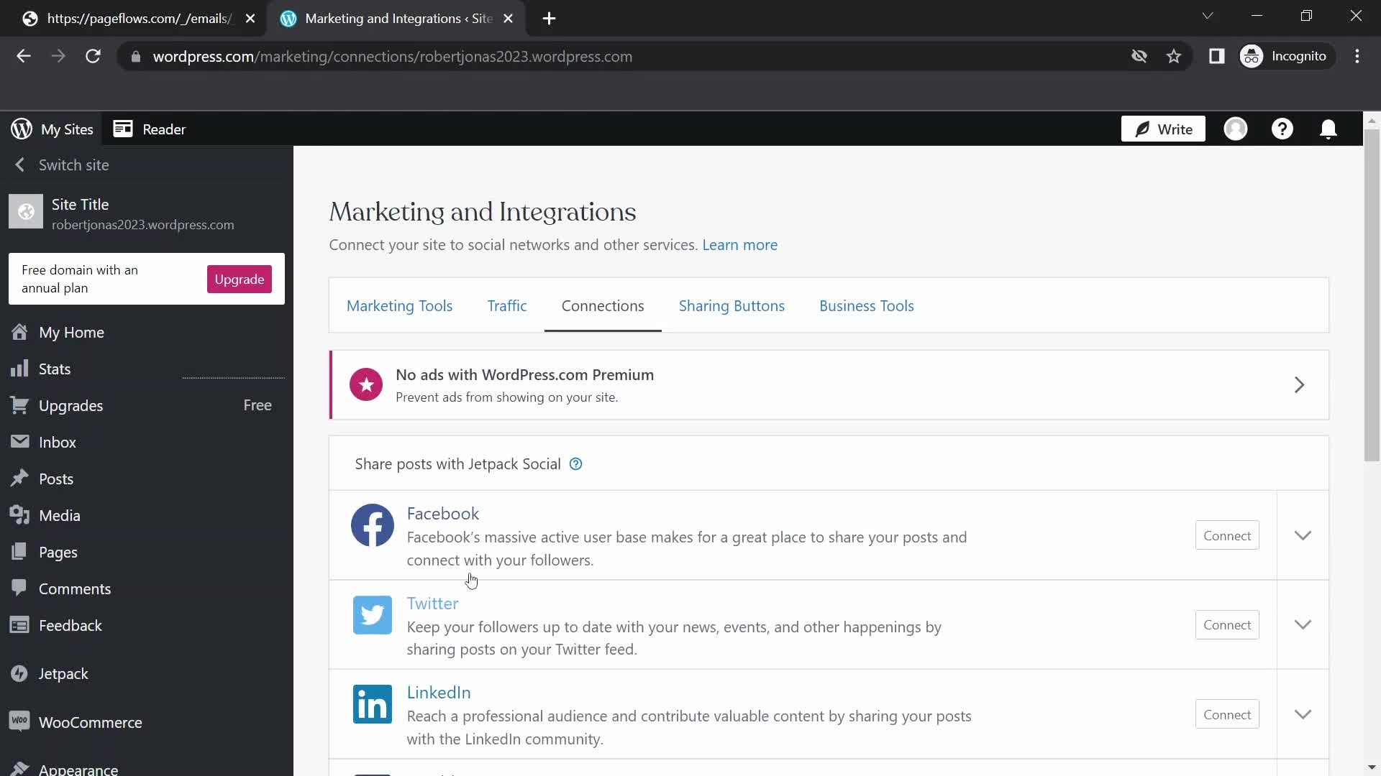Click the Learn more link in header
1381x776 pixels.
(x=740, y=244)
